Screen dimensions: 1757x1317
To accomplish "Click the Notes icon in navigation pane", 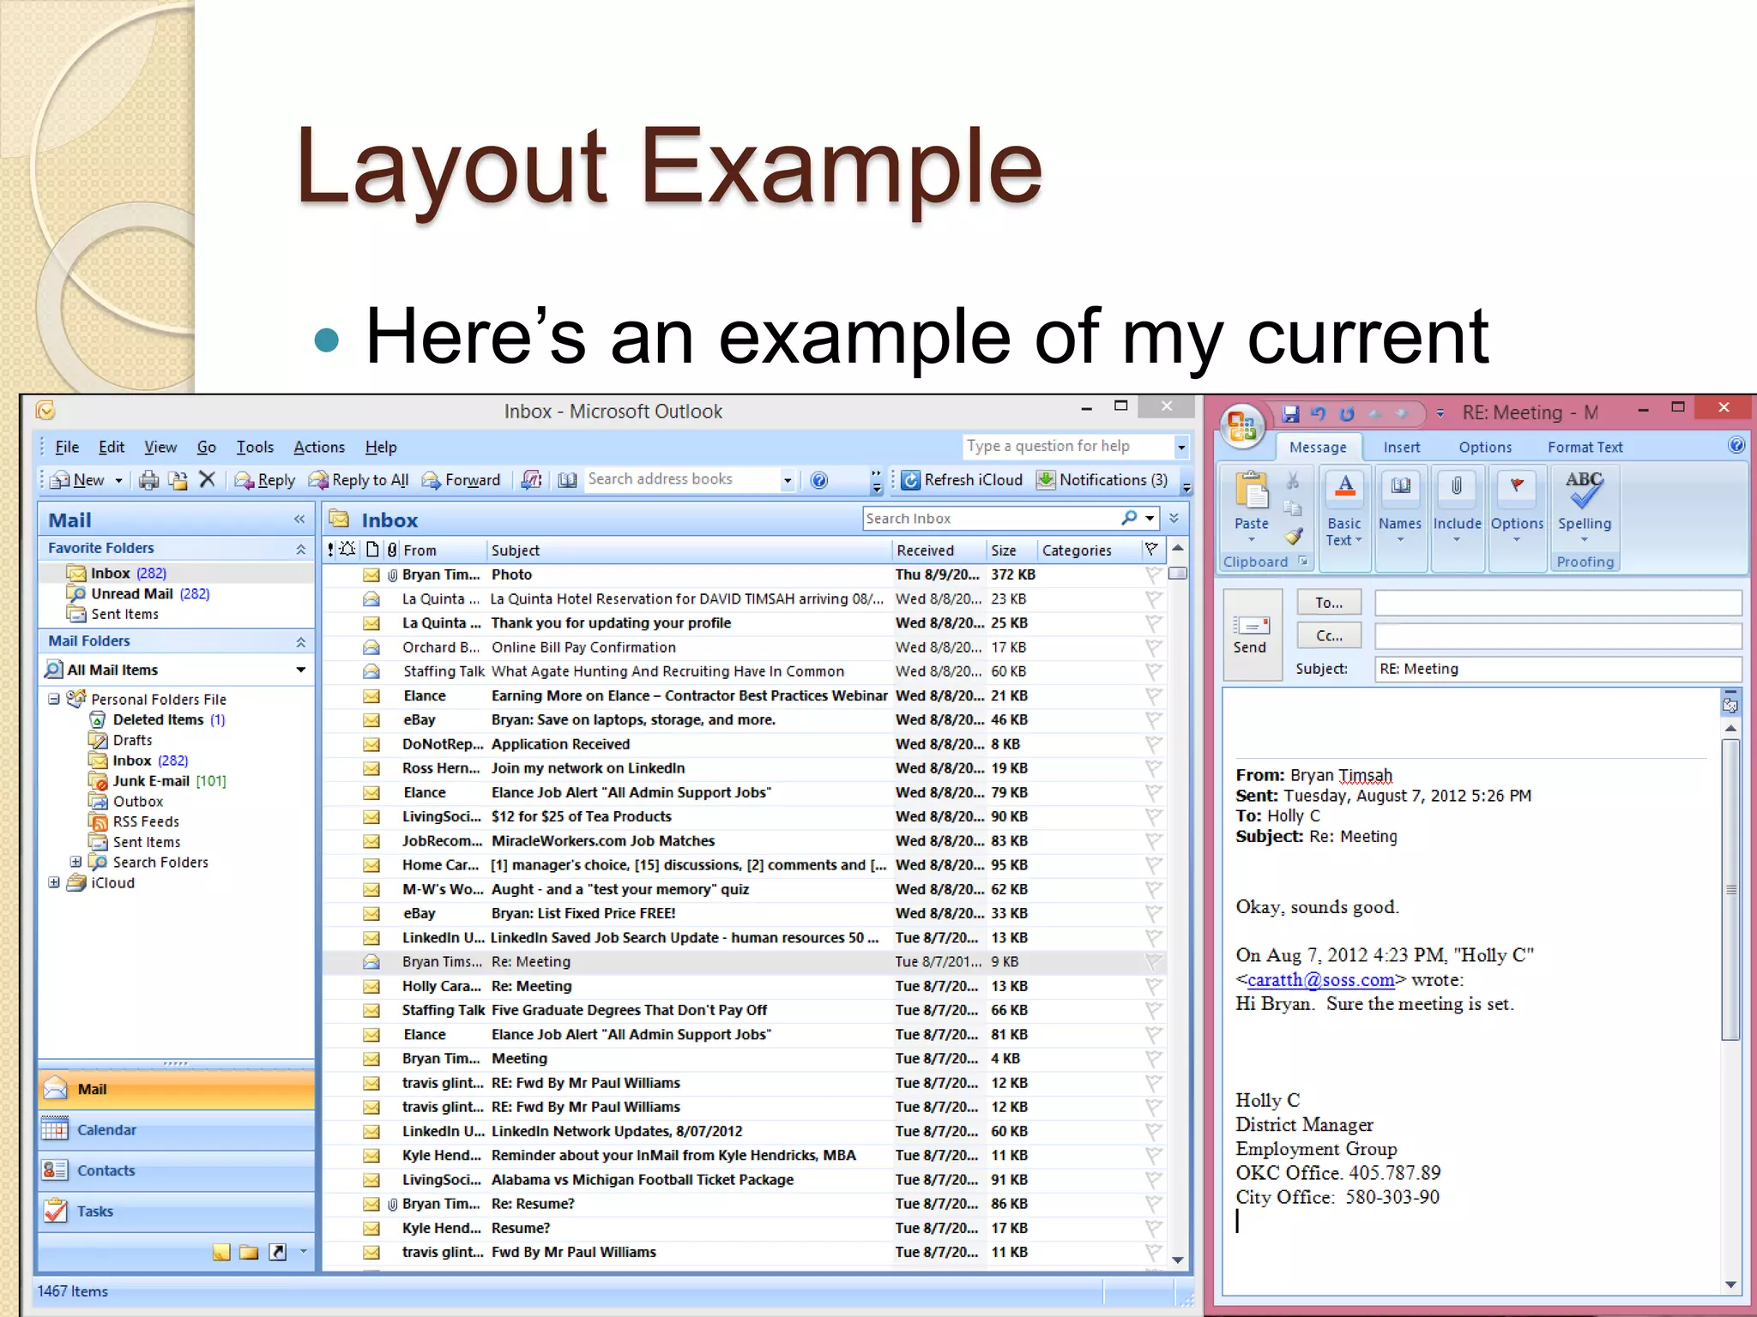I will 220,1253.
